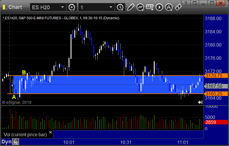The width and height of the screenshot is (229, 146).
Task: Toggle the Dyn scaling lock icon
Action: (16, 142)
